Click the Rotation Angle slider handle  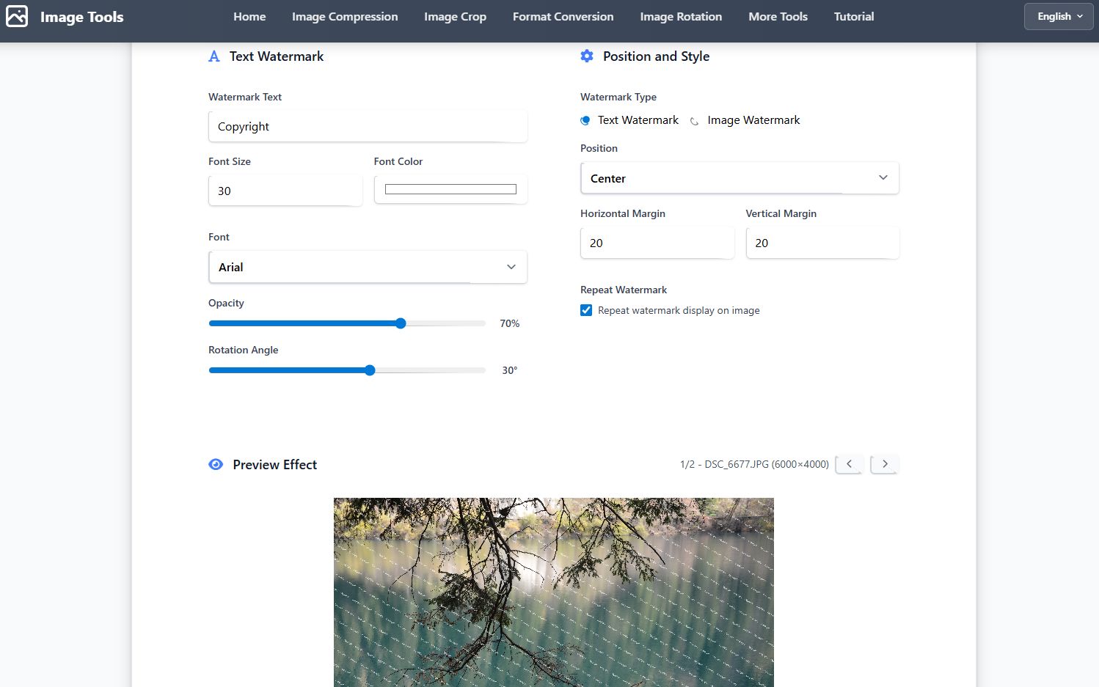pos(370,370)
